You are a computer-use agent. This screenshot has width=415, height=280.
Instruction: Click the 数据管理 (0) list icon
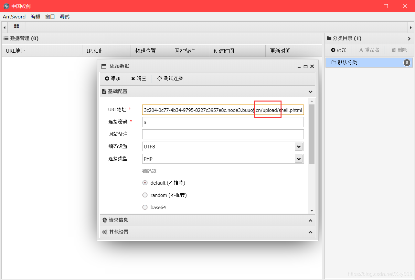point(6,38)
